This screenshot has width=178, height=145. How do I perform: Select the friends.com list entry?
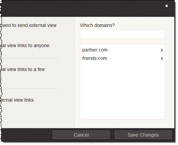click(x=94, y=58)
